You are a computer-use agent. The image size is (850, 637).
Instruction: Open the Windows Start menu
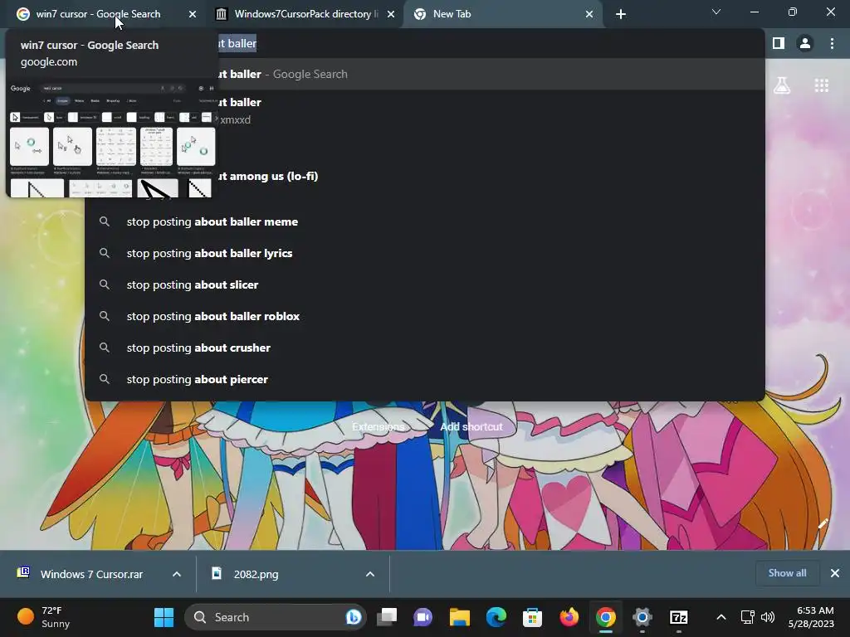coord(164,617)
